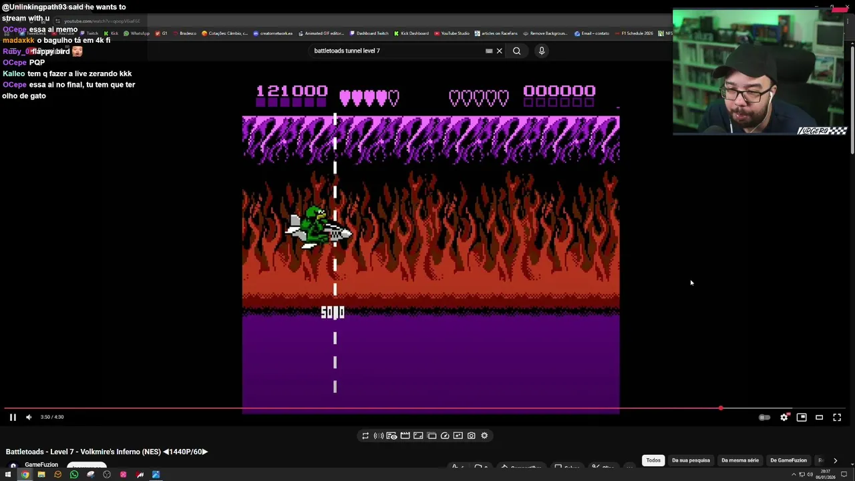Click the resize video frame icon
This screenshot has height=481, width=855.
pyautogui.click(x=418, y=436)
